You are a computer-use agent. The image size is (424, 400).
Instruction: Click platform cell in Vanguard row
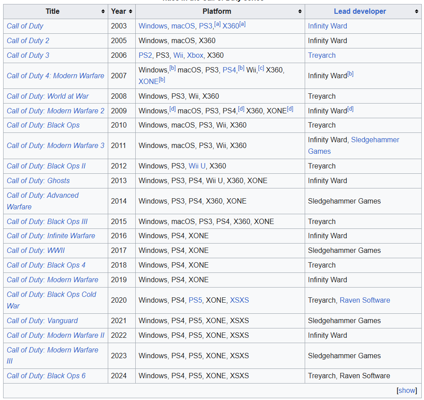pyautogui.click(x=220, y=320)
